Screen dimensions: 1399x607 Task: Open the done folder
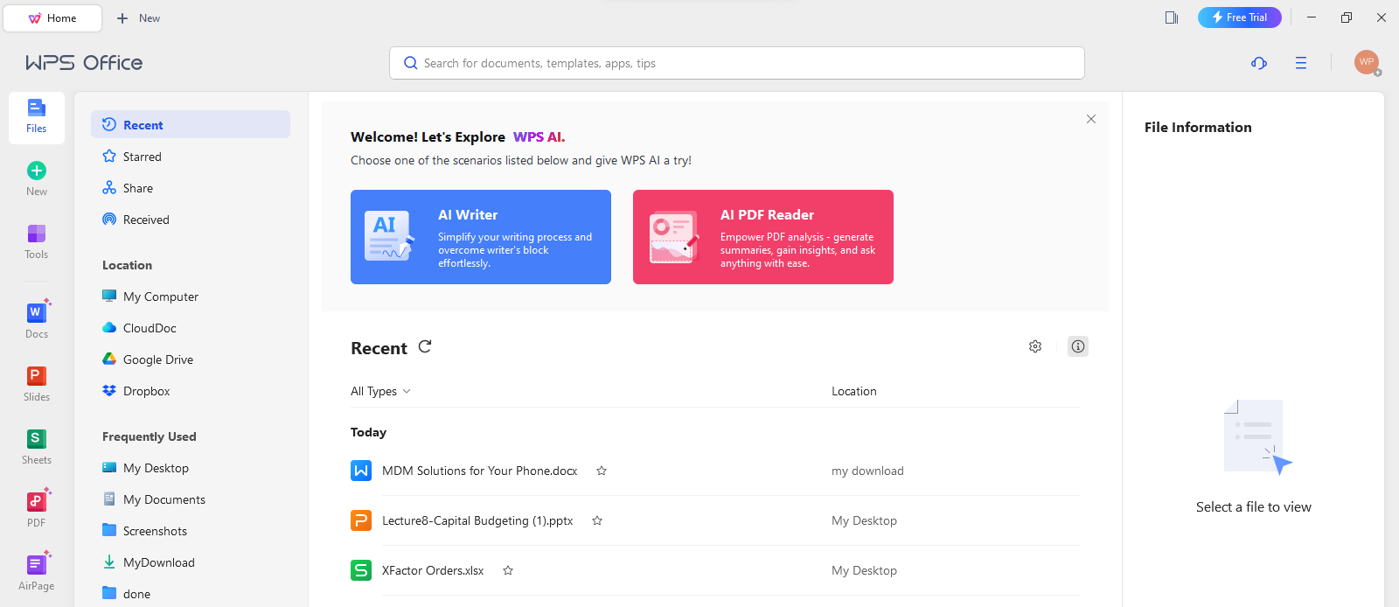click(191, 594)
